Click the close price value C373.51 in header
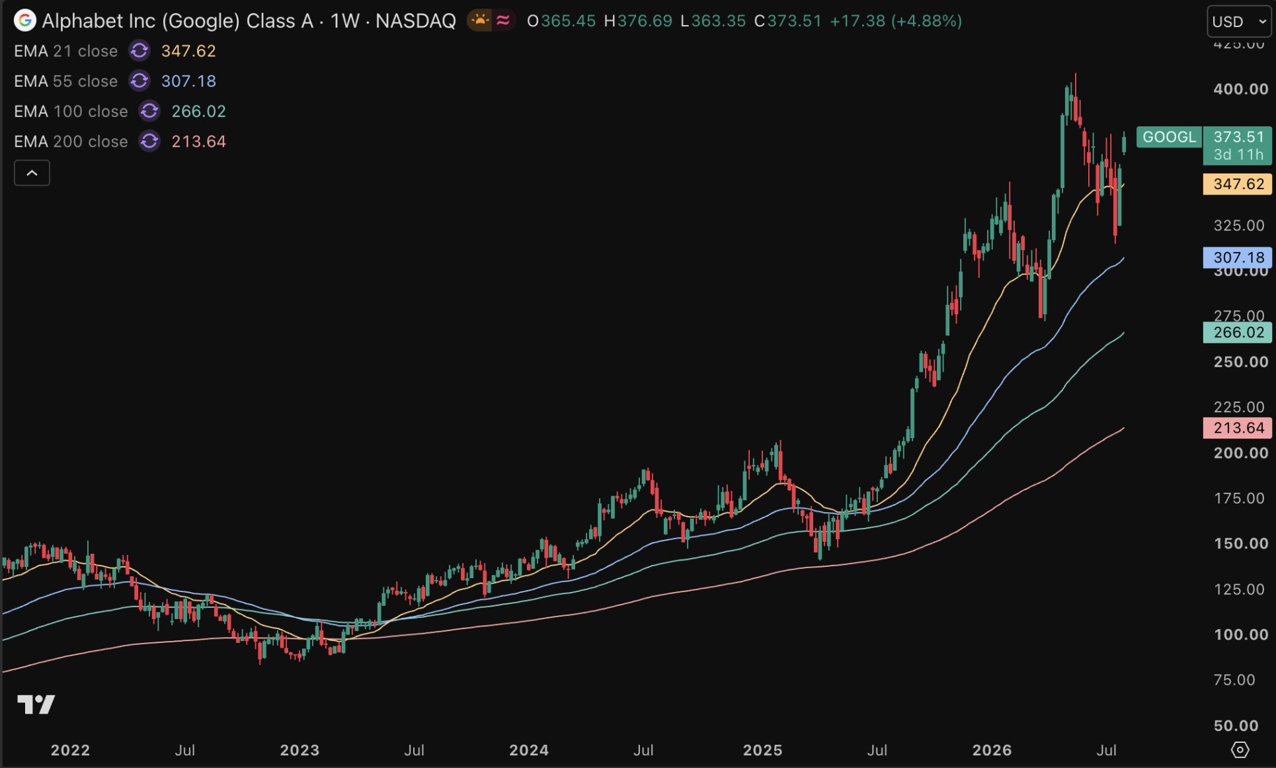Screen dimensions: 1276x768 click(788, 21)
